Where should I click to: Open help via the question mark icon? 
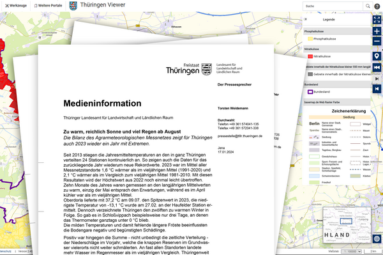coord(377,6)
